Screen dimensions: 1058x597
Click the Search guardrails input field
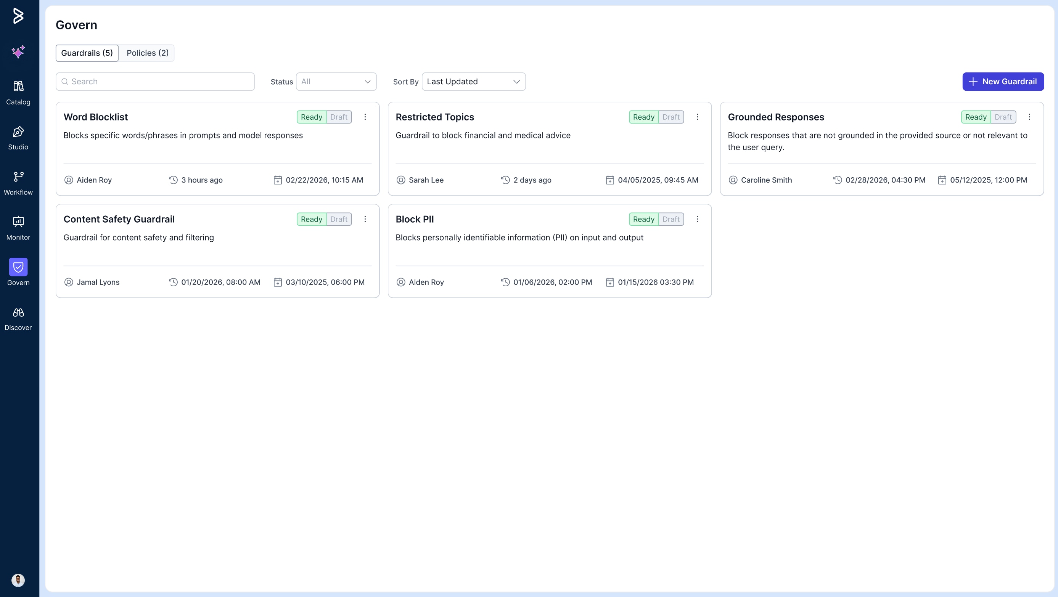click(x=155, y=82)
